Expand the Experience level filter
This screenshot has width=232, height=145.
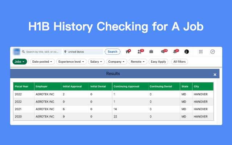click(71, 62)
